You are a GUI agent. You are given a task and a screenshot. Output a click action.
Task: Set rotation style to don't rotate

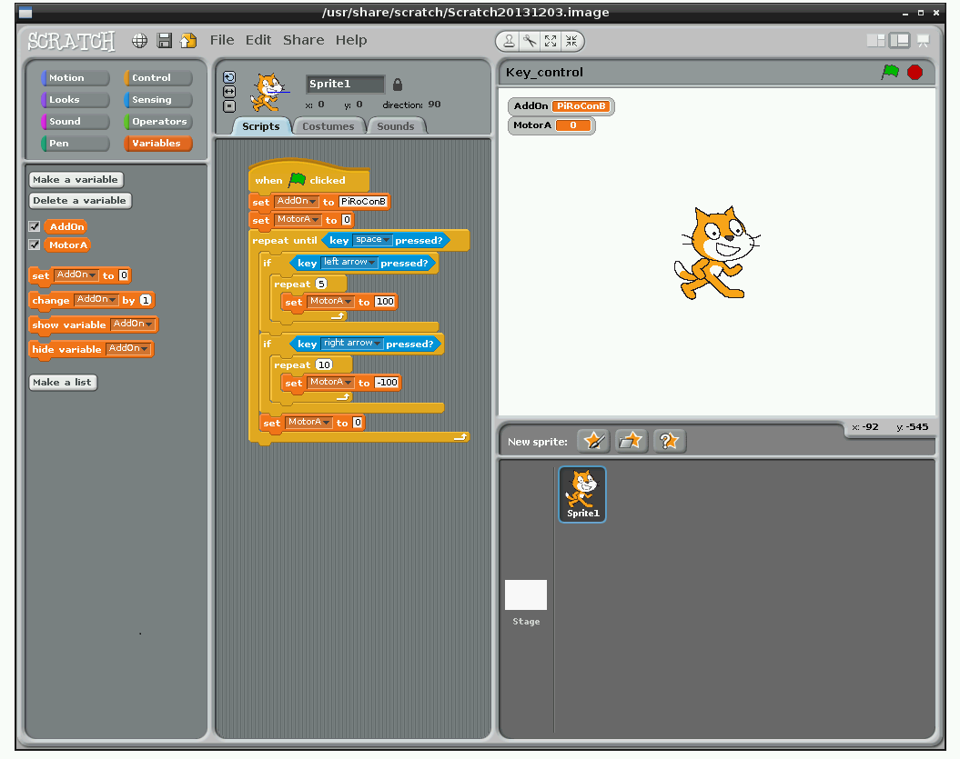(229, 105)
